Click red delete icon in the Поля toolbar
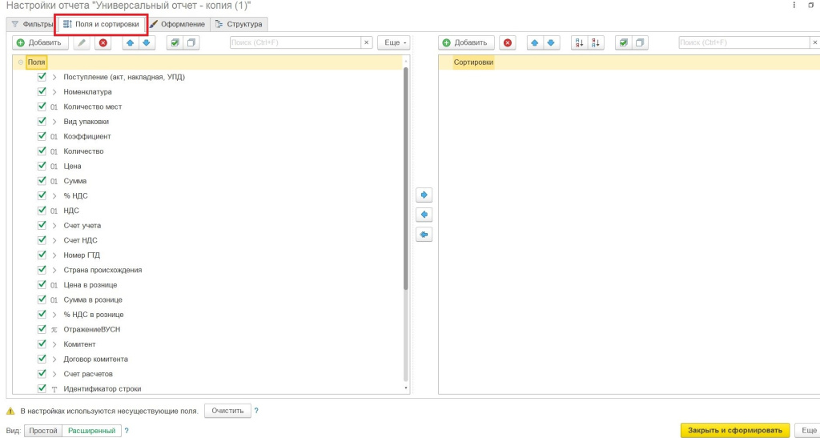The image size is (820, 438). [102, 42]
